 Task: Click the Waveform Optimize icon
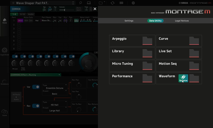[x=183, y=78]
